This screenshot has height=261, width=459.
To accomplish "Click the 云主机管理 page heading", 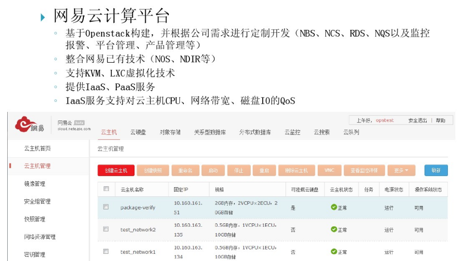I will click(111, 149).
